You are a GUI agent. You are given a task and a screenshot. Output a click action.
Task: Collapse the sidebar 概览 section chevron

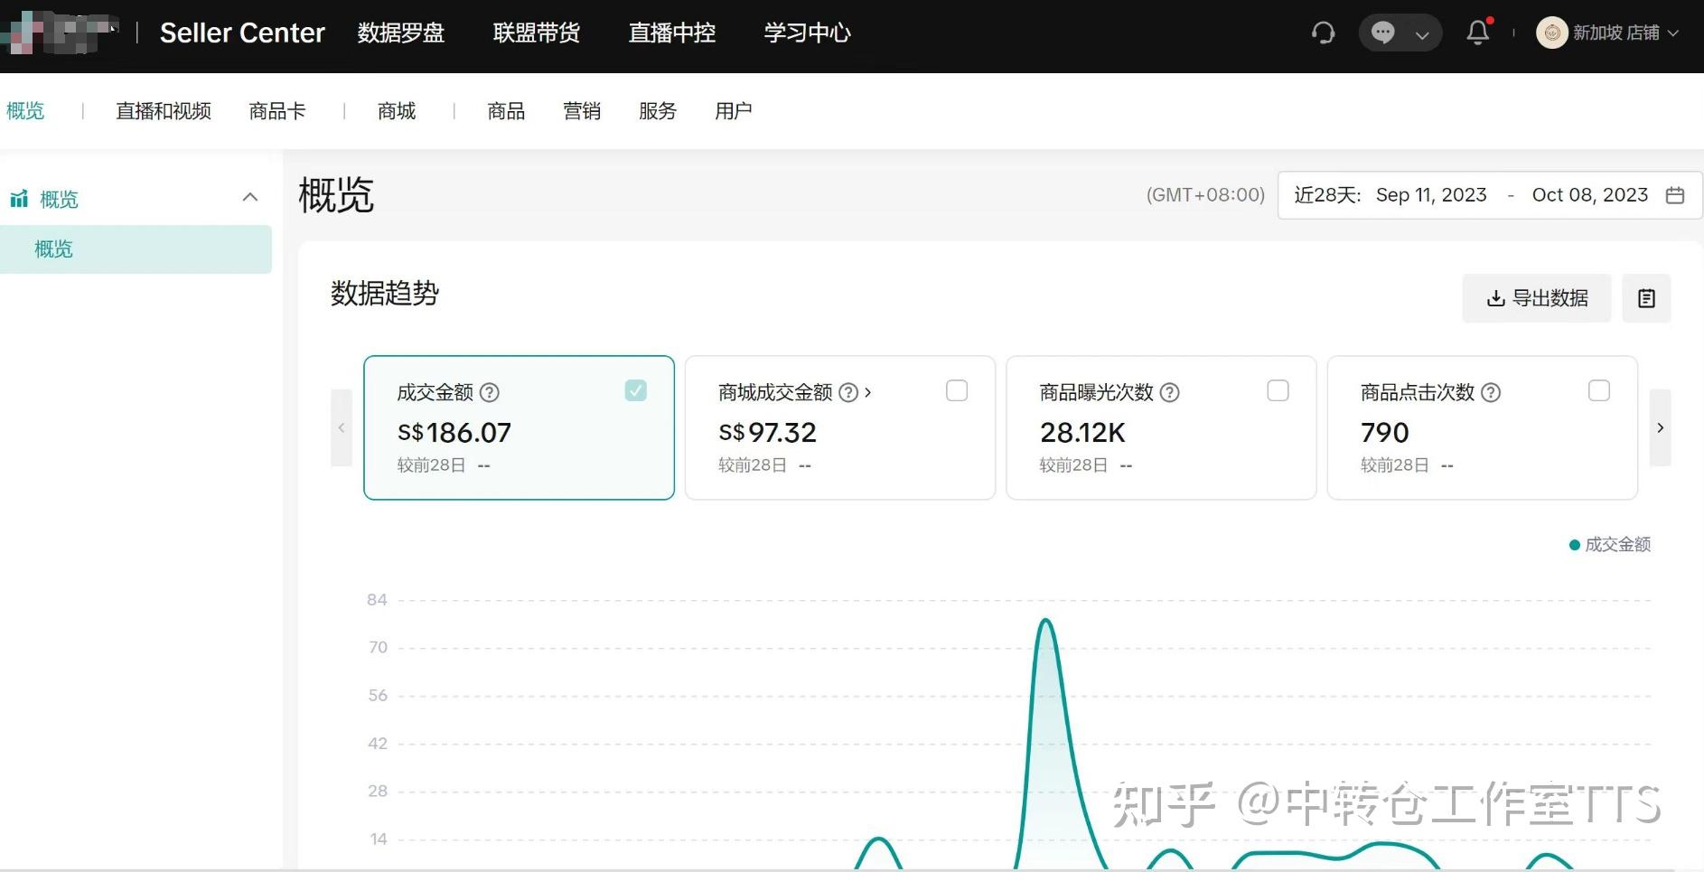250,197
